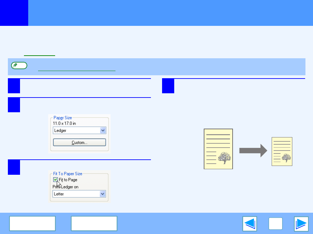The height and width of the screenshot is (234, 313).
Task: Click the leftmost blank button in bottom bar
Action: point(32,224)
